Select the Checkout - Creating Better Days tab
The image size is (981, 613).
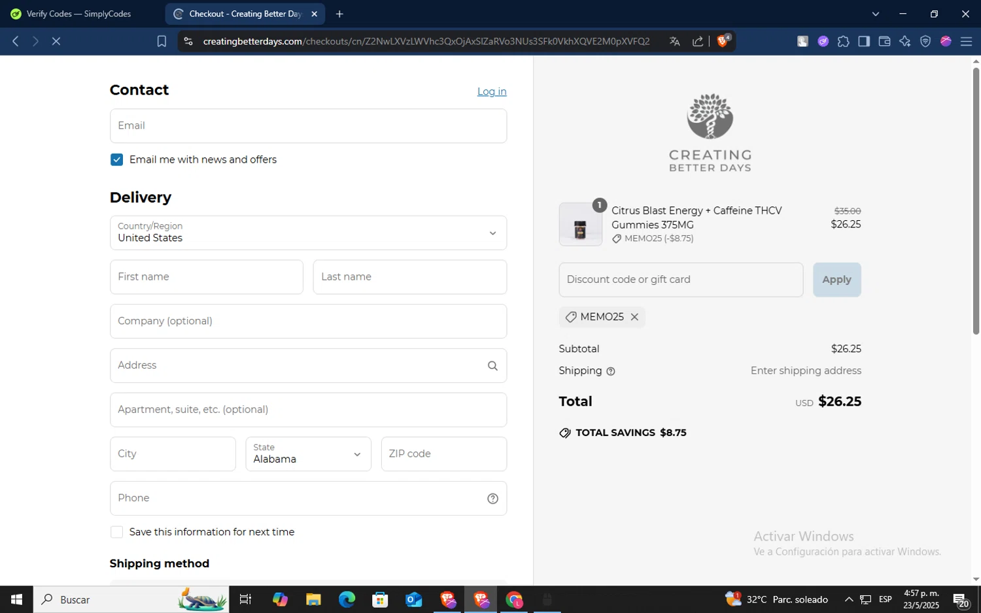coord(245,14)
